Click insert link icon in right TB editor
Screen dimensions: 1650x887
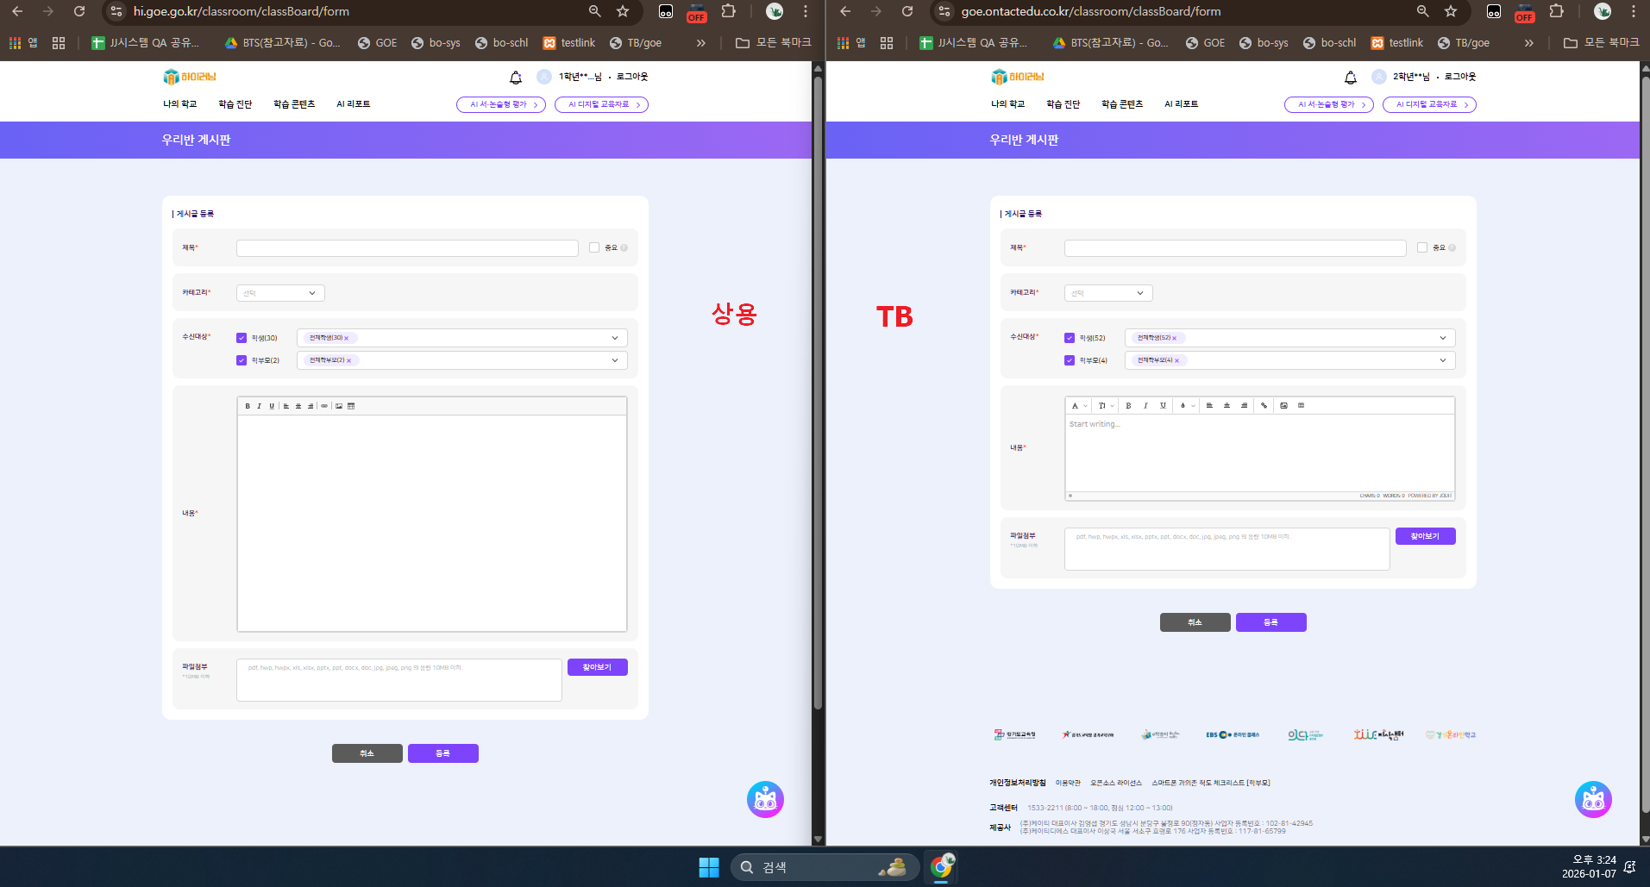pyautogui.click(x=1264, y=405)
